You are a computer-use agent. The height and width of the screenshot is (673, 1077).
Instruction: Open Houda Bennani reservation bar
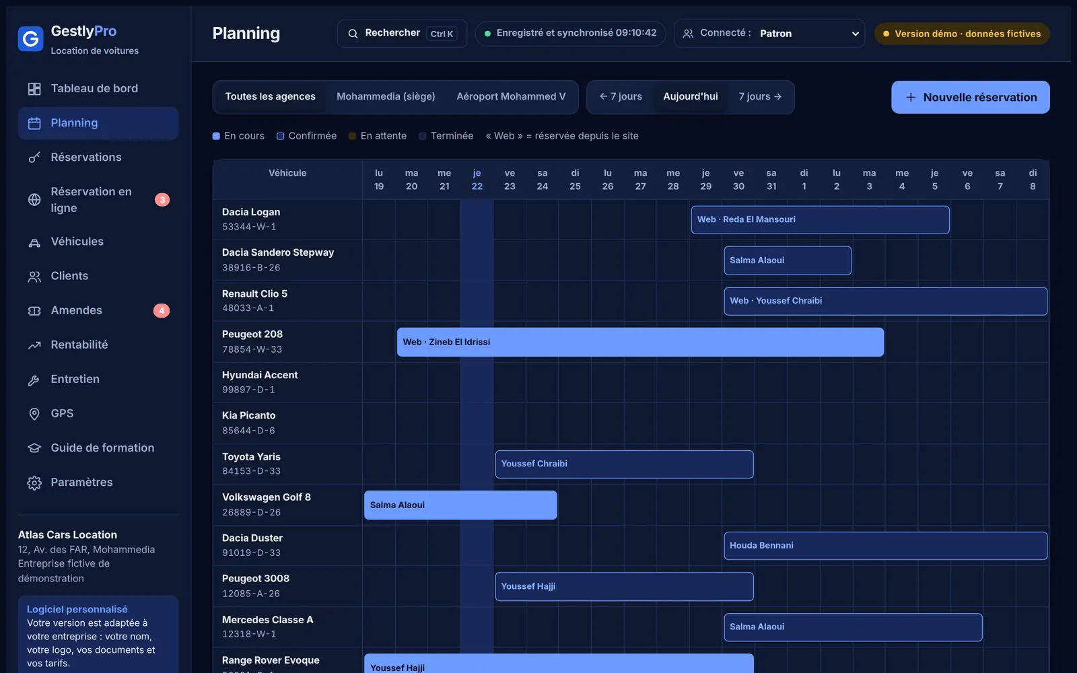click(885, 546)
